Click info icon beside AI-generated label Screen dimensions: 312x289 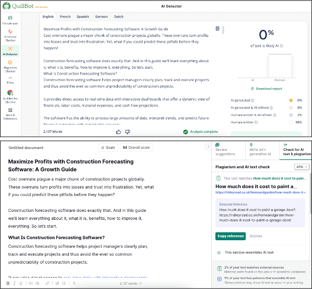[253, 100]
